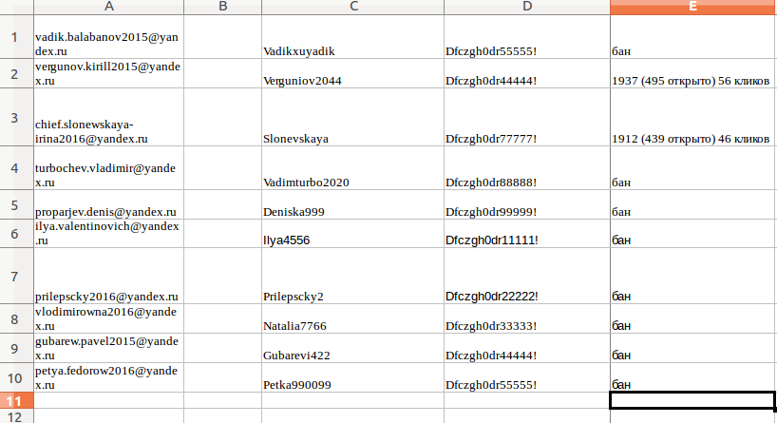777x423 pixels.
Task: Click the бан cell in row 7
Action: [x=693, y=276]
